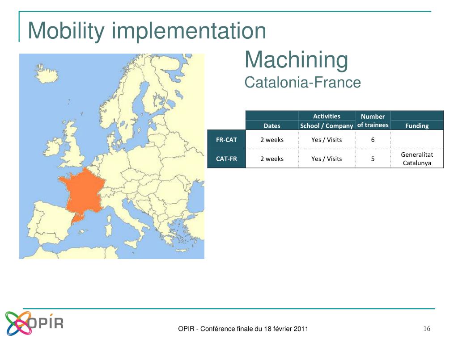The image size is (458, 343).
Task: Select the "Mobility implementation" slide title
Action: pyautogui.click(x=147, y=31)
